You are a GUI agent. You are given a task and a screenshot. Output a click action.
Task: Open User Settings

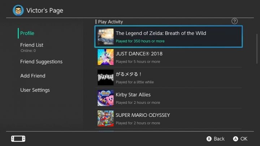click(x=35, y=90)
